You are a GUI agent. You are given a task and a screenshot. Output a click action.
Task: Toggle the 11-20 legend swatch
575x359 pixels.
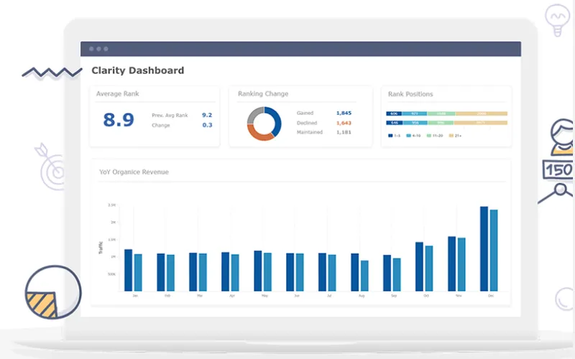428,136
